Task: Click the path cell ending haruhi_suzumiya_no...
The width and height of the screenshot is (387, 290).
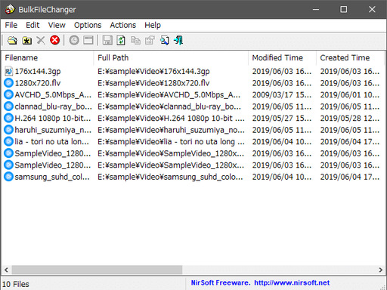Action: click(171, 130)
